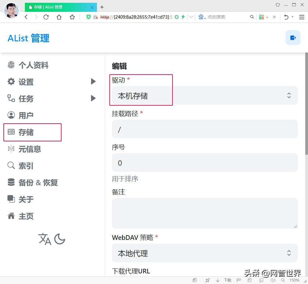Open the undo history dropdown arrow
This screenshot has height=284, width=308.
point(292,17)
